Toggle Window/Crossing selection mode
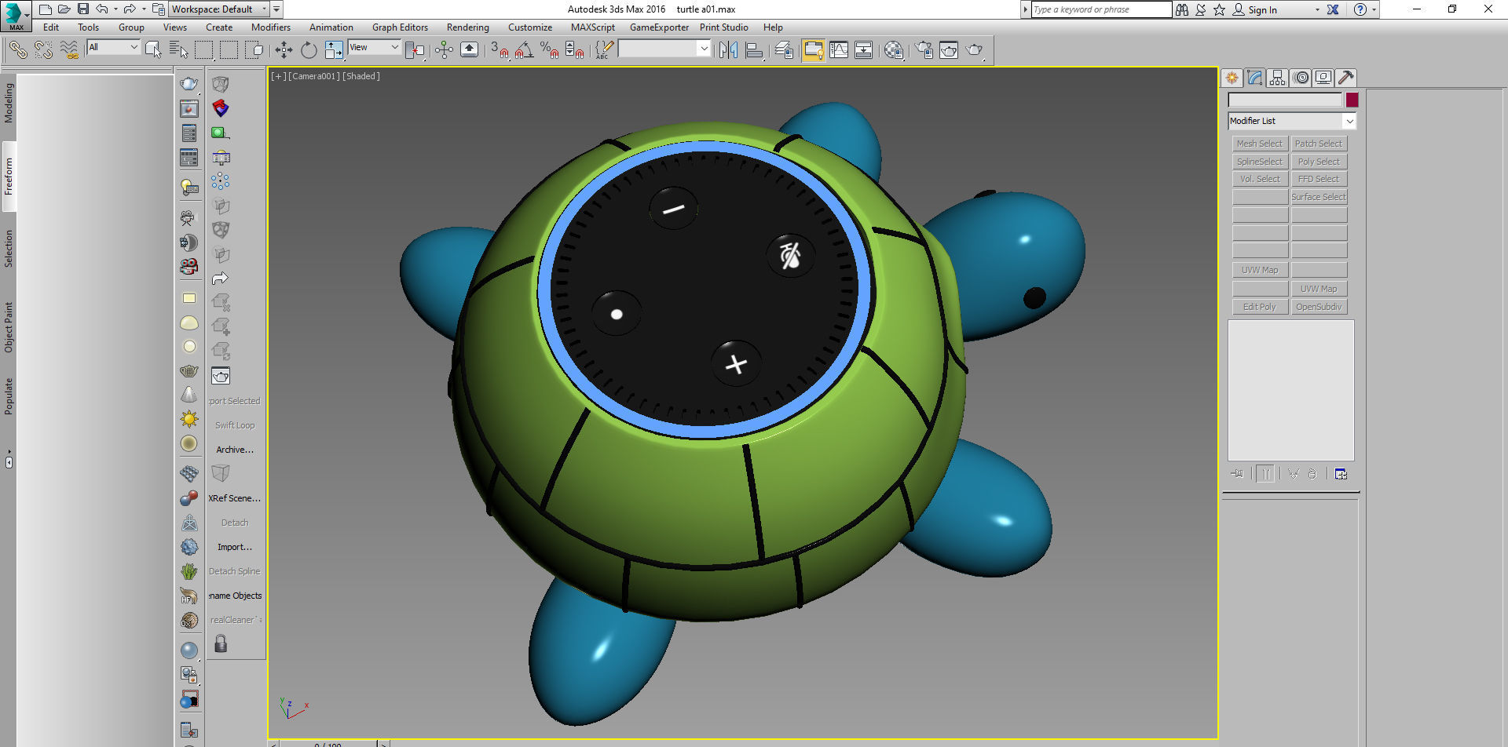 (254, 50)
